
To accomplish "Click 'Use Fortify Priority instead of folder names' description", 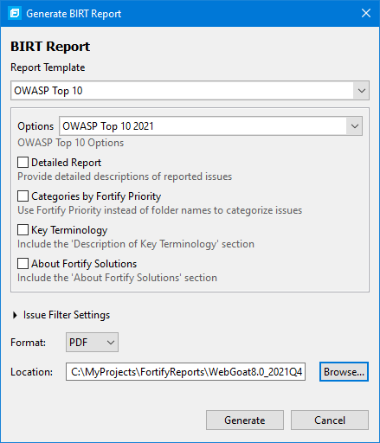I will click(159, 210).
